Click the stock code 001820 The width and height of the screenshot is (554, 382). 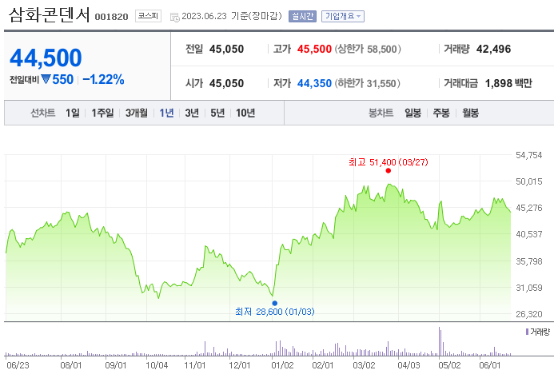pyautogui.click(x=111, y=17)
